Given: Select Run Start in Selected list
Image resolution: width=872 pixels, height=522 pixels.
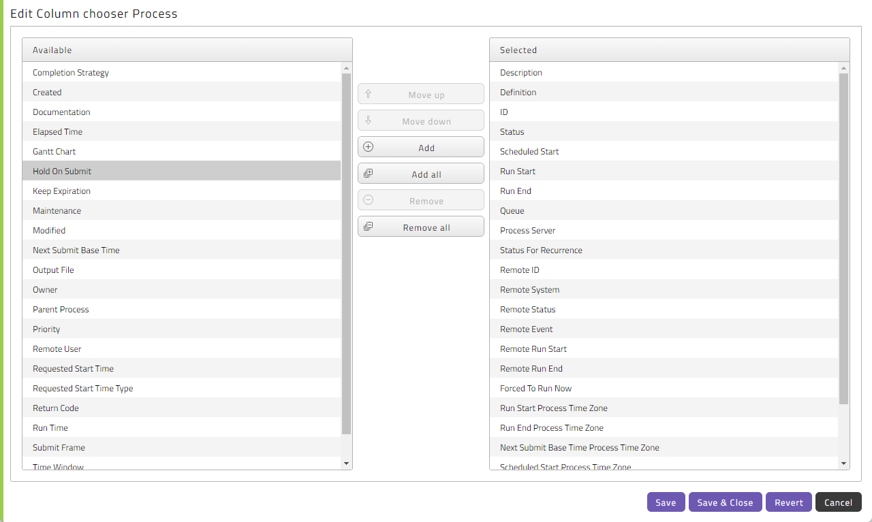Looking at the screenshot, I should pos(664,171).
